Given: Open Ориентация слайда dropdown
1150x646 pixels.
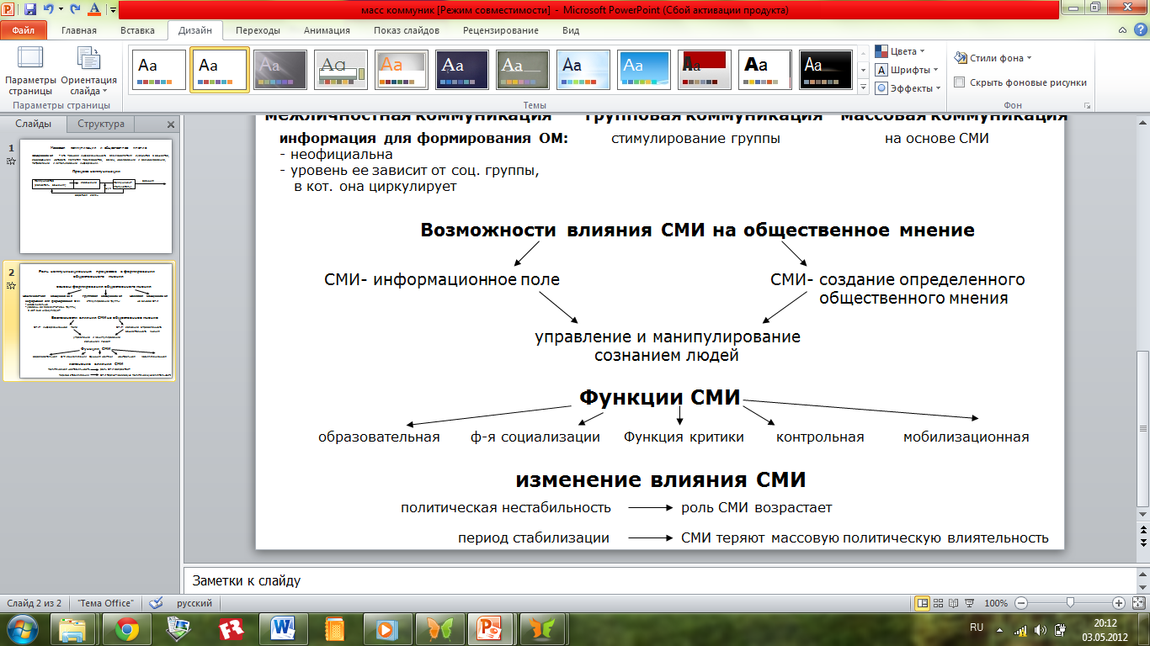Looking at the screenshot, I should click(x=88, y=71).
